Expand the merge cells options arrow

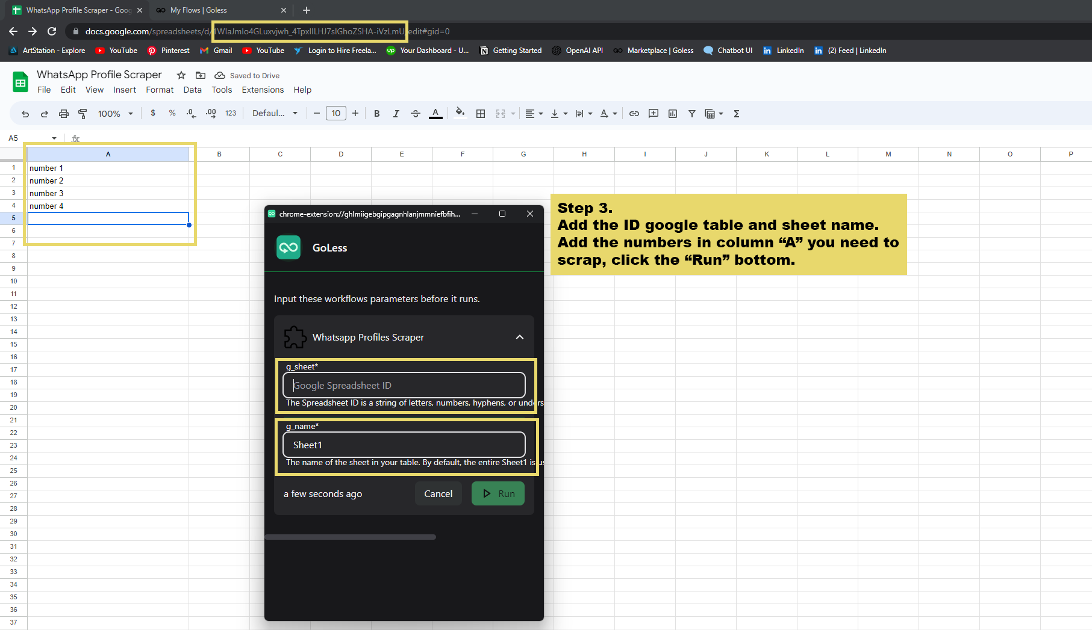[513, 114]
